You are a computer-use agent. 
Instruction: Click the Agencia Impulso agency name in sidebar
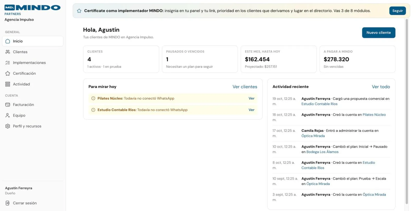coord(19,19)
